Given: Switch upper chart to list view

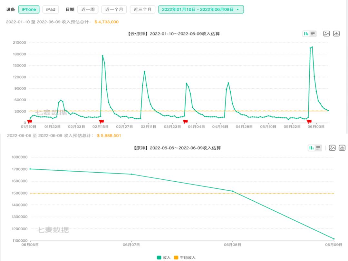Looking at the screenshot, I should pyautogui.click(x=313, y=34).
